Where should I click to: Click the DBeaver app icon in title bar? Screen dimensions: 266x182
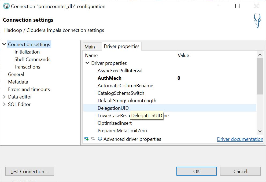6,6
